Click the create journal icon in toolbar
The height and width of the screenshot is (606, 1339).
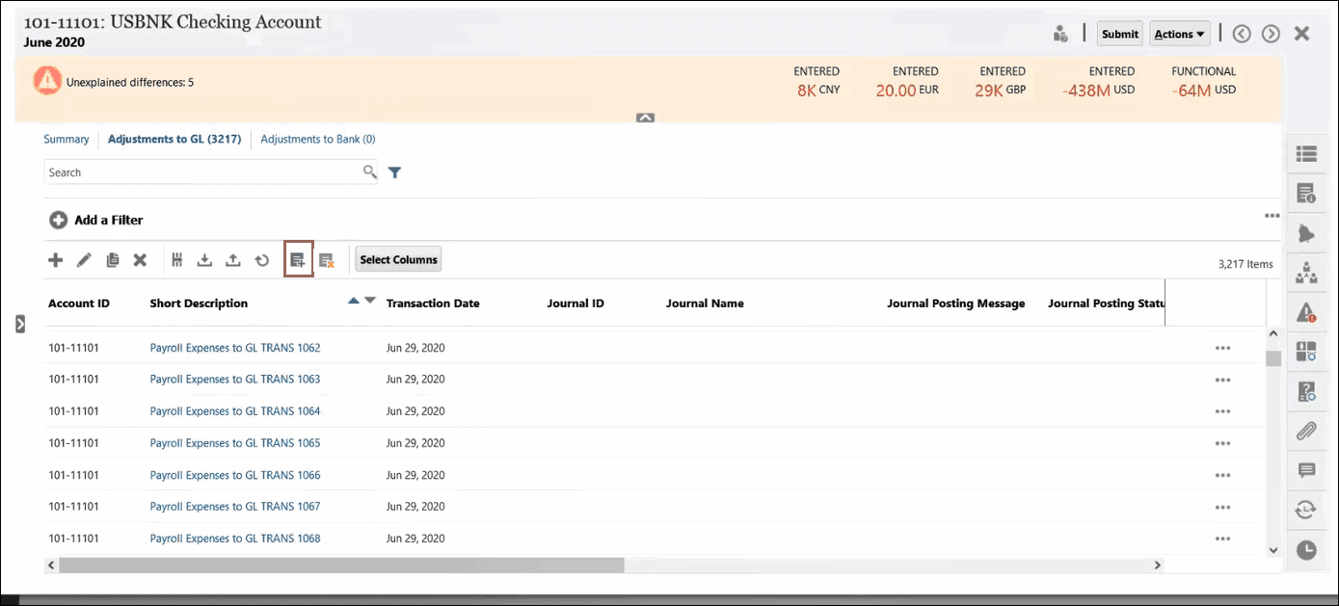pos(299,260)
